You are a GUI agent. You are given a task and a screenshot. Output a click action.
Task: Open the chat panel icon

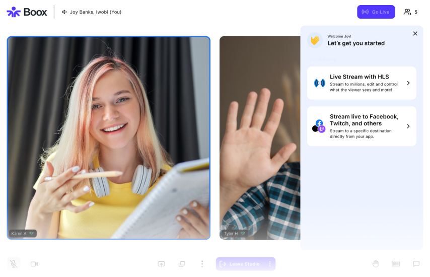[416, 263]
